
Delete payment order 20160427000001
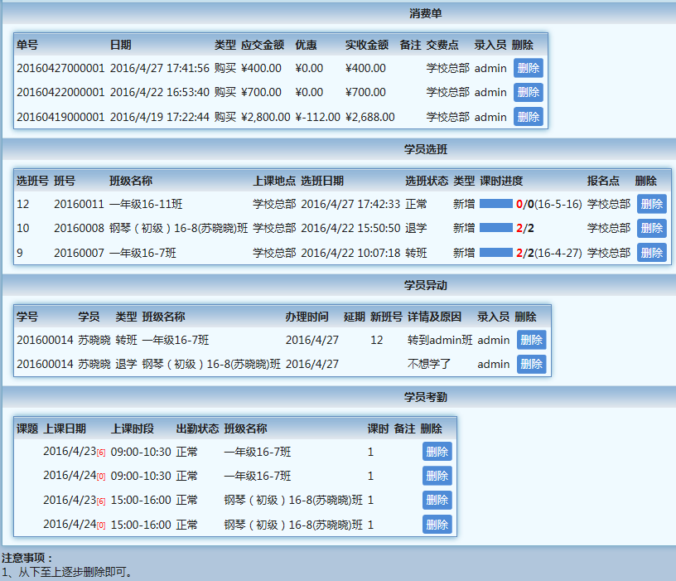(528, 68)
